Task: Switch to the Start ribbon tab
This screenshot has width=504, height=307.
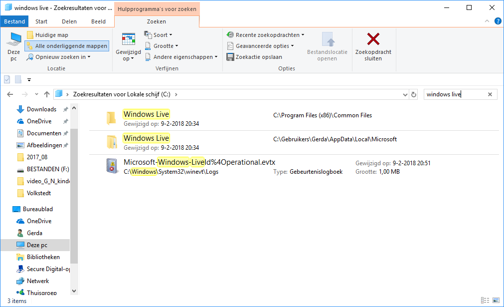Action: pyautogui.click(x=41, y=21)
